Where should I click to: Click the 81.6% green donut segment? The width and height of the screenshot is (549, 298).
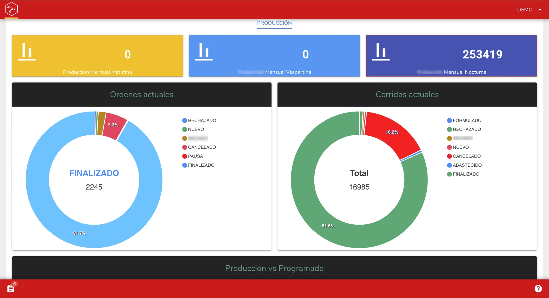pyautogui.click(x=328, y=226)
